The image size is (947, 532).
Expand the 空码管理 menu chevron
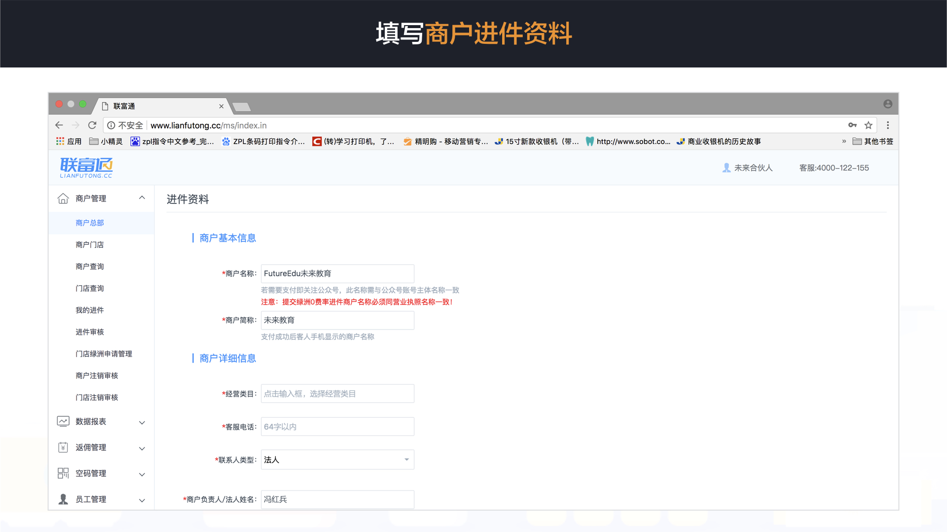pyautogui.click(x=142, y=475)
